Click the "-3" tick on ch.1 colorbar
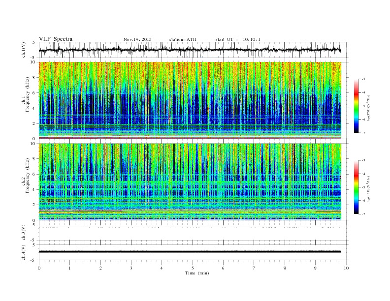The width and height of the screenshot is (390, 301). [x=363, y=79]
